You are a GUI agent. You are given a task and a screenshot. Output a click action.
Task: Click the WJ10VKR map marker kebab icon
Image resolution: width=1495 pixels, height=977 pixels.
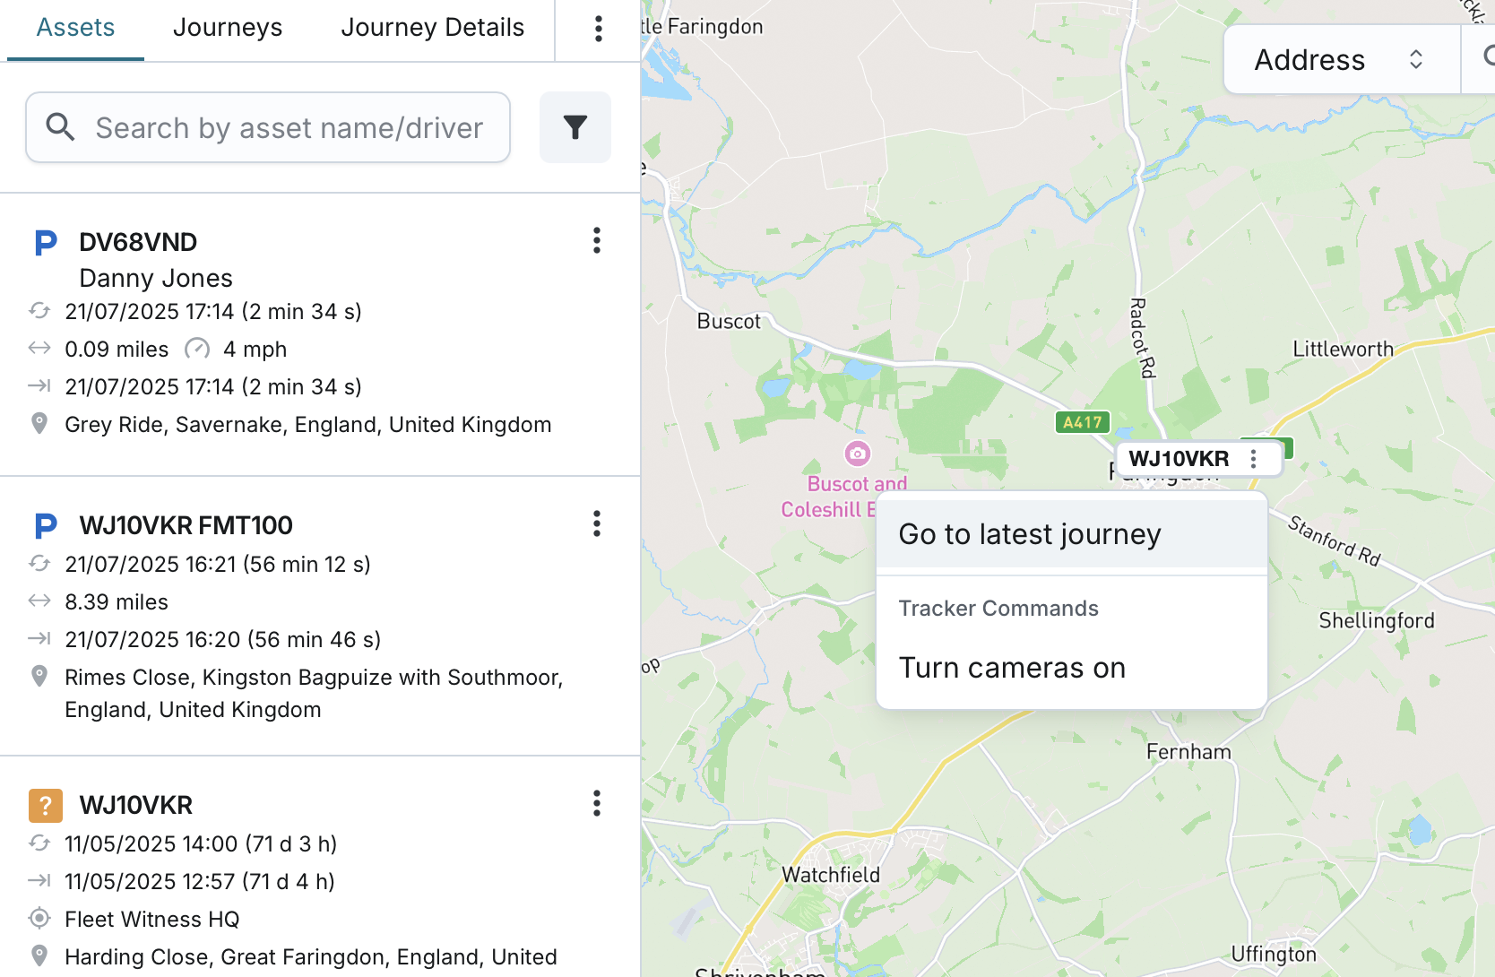pyautogui.click(x=1253, y=459)
